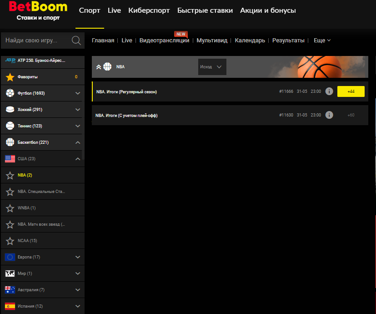Viewport: 376px width, 314px height.
Task: Open NBA. Итоги (Регулярный сезон) event
Action: tap(126, 92)
